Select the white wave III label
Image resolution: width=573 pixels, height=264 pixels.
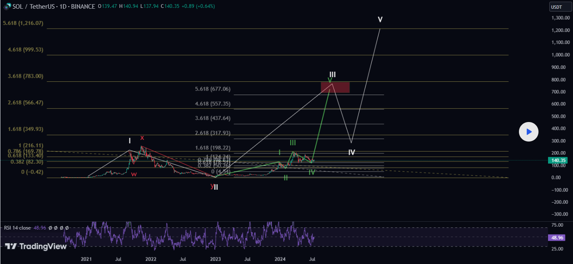333,75
